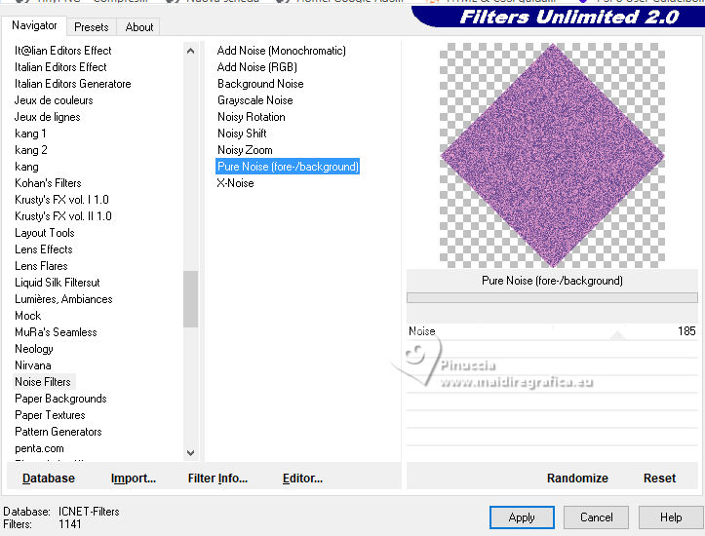Open Filter Info...
The height and width of the screenshot is (536, 705).
coord(217,479)
